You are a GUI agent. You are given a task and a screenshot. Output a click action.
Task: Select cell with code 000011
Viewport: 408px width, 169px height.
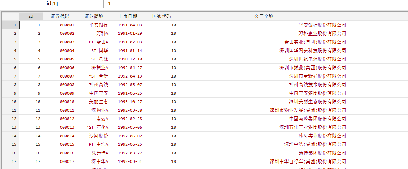pos(60,110)
